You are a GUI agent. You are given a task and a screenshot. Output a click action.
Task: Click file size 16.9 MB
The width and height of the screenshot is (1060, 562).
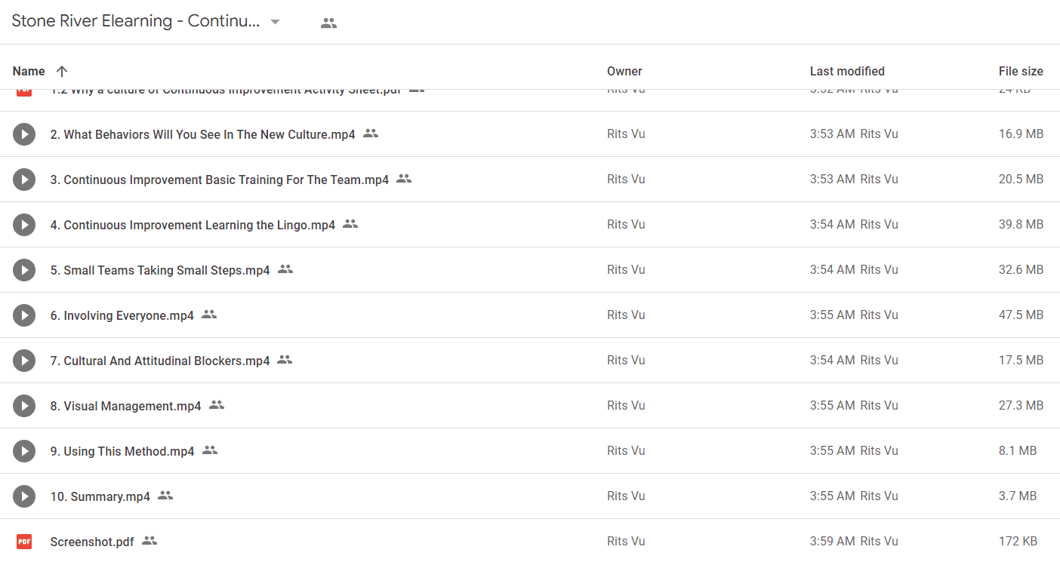pos(1021,134)
